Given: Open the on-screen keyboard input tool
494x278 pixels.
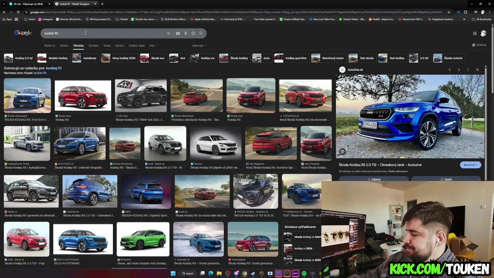Looking at the screenshot, I should (178, 34).
